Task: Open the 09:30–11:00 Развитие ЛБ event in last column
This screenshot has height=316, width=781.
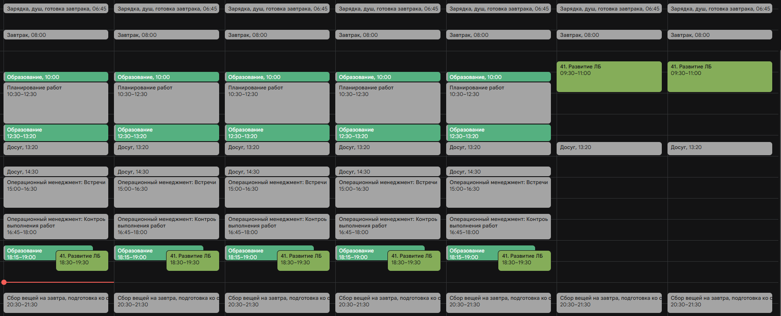Action: pos(719,77)
